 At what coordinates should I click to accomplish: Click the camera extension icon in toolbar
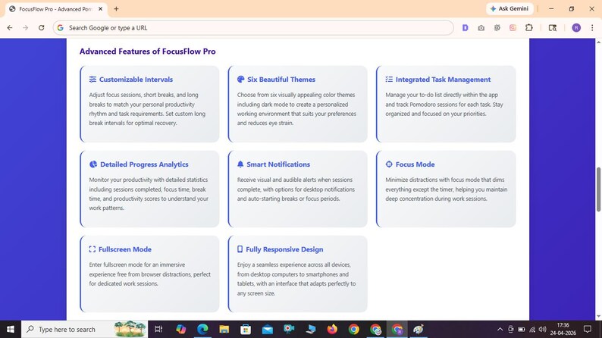pyautogui.click(x=481, y=27)
